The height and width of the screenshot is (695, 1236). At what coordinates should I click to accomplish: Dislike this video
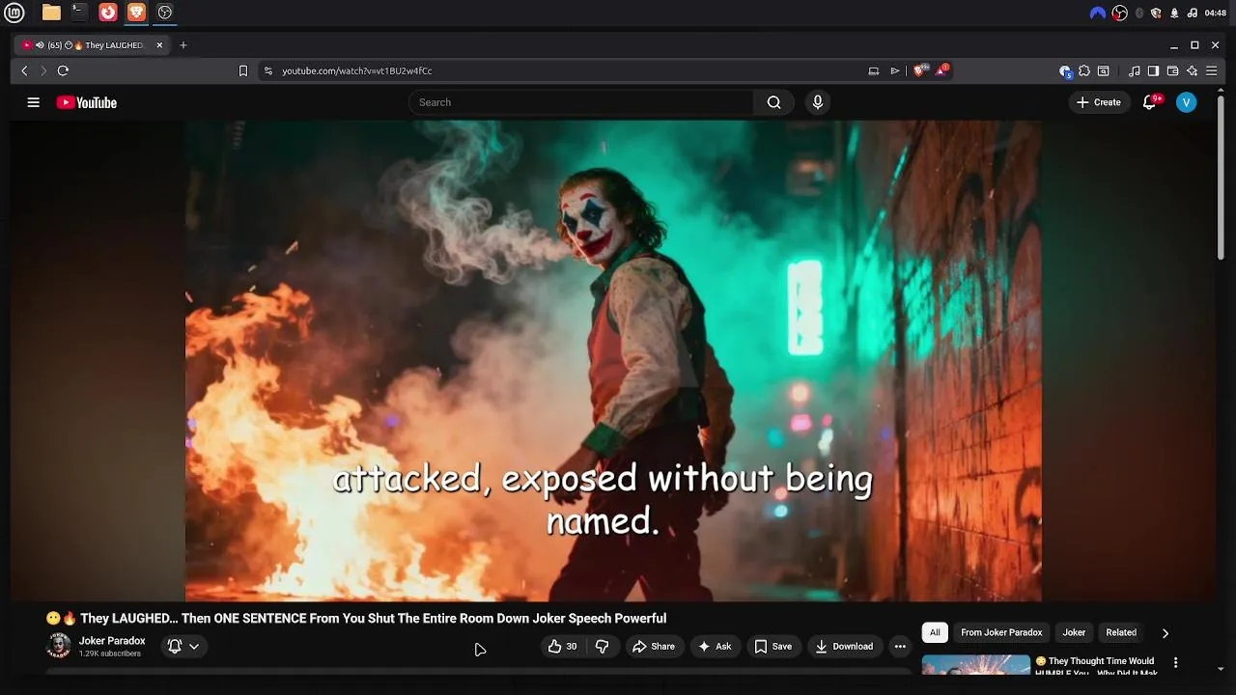tap(602, 647)
